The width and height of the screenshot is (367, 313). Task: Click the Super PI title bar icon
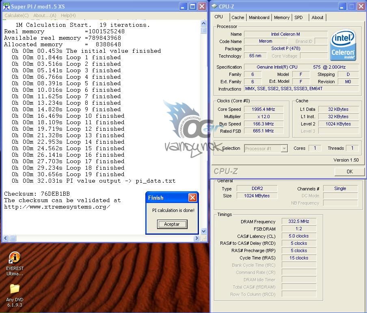(6, 6)
